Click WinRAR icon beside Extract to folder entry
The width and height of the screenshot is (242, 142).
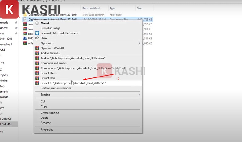pyautogui.click(x=37, y=83)
